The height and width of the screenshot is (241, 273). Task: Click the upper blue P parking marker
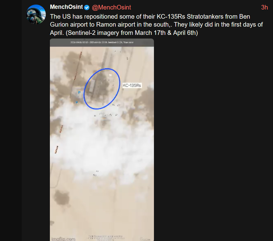[79, 92]
